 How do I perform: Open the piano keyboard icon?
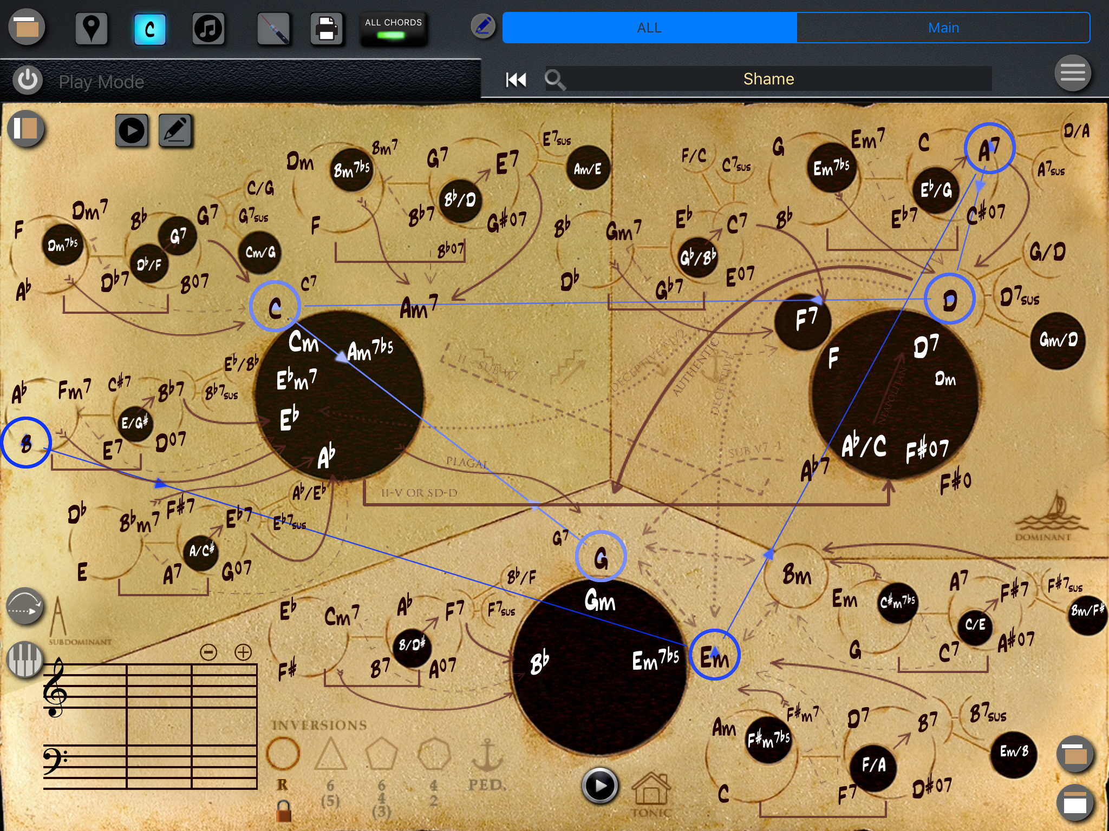(x=24, y=659)
